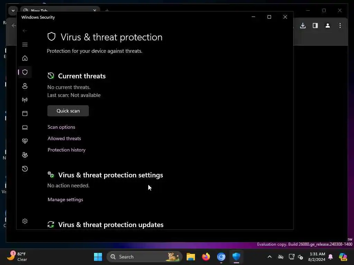Open Firewall & network protection sidebar icon
Image resolution: width=354 pixels, height=265 pixels.
tap(25, 100)
